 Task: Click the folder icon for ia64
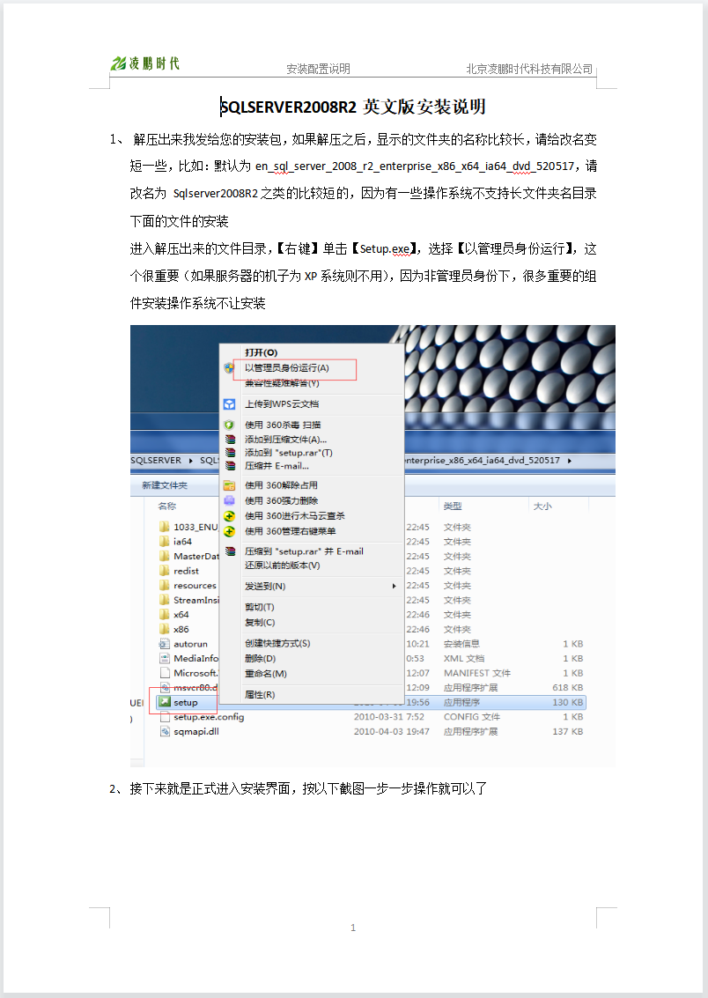(164, 541)
